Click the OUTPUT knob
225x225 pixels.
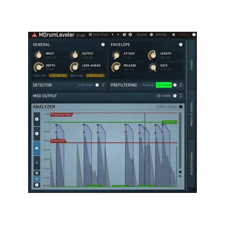pos(75,55)
